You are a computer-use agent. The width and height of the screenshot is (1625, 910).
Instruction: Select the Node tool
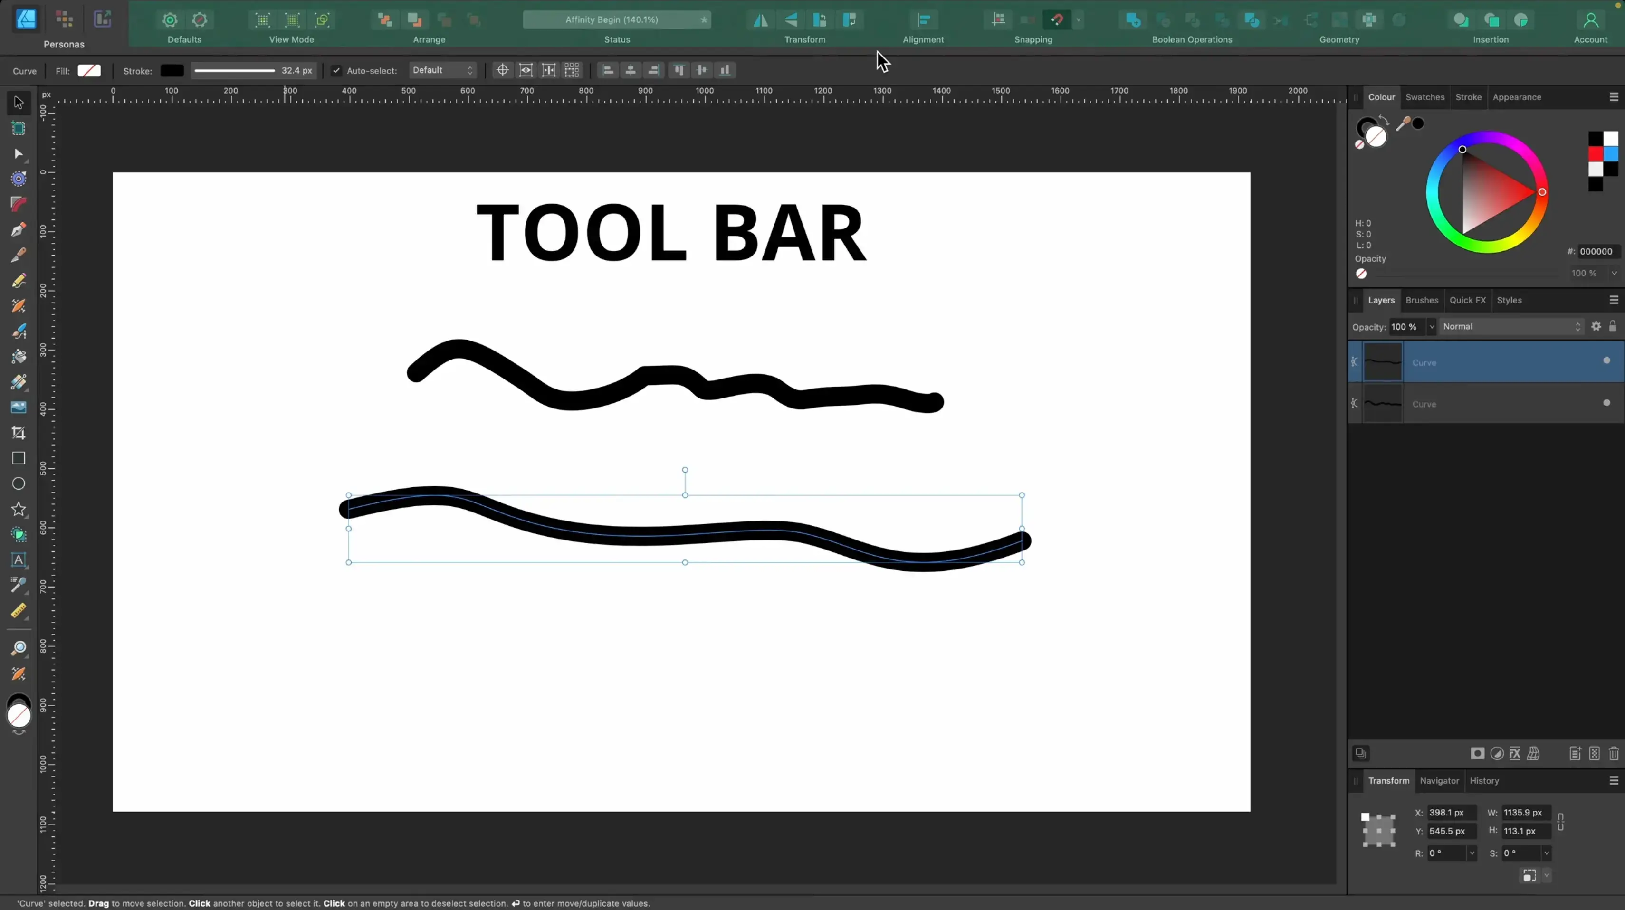19,154
